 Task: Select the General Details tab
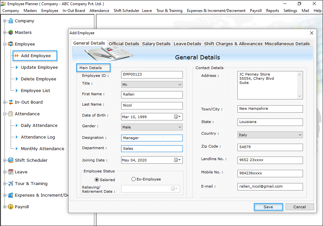pos(89,43)
